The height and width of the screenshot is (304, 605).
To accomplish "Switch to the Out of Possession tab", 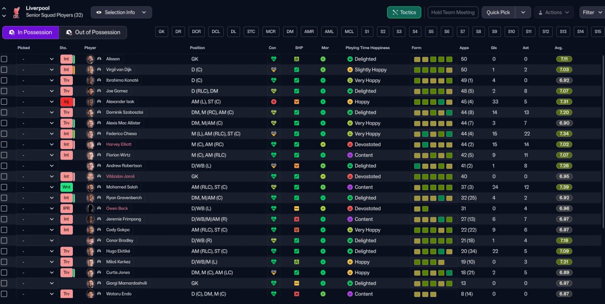I will coord(93,33).
